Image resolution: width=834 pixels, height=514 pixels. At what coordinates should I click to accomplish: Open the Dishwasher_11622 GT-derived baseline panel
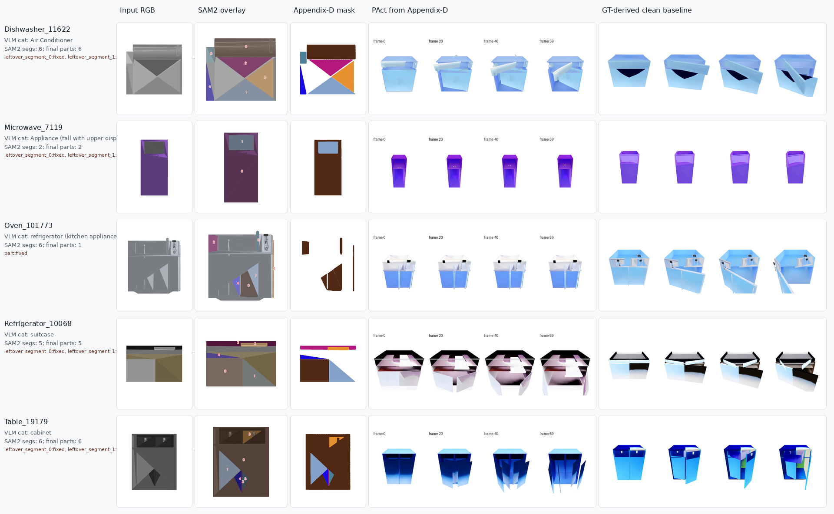tap(712, 69)
